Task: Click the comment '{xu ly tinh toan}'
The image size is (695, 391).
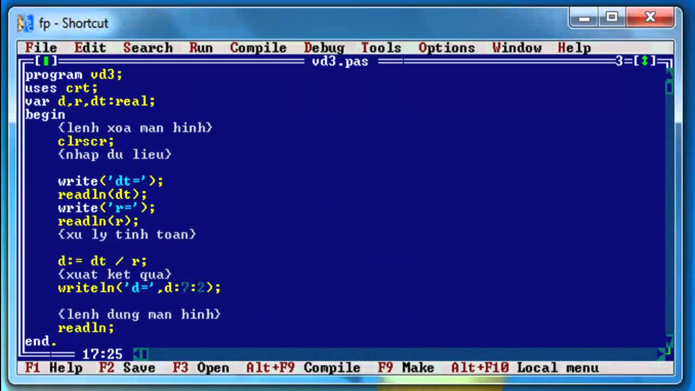Action: 127,235
